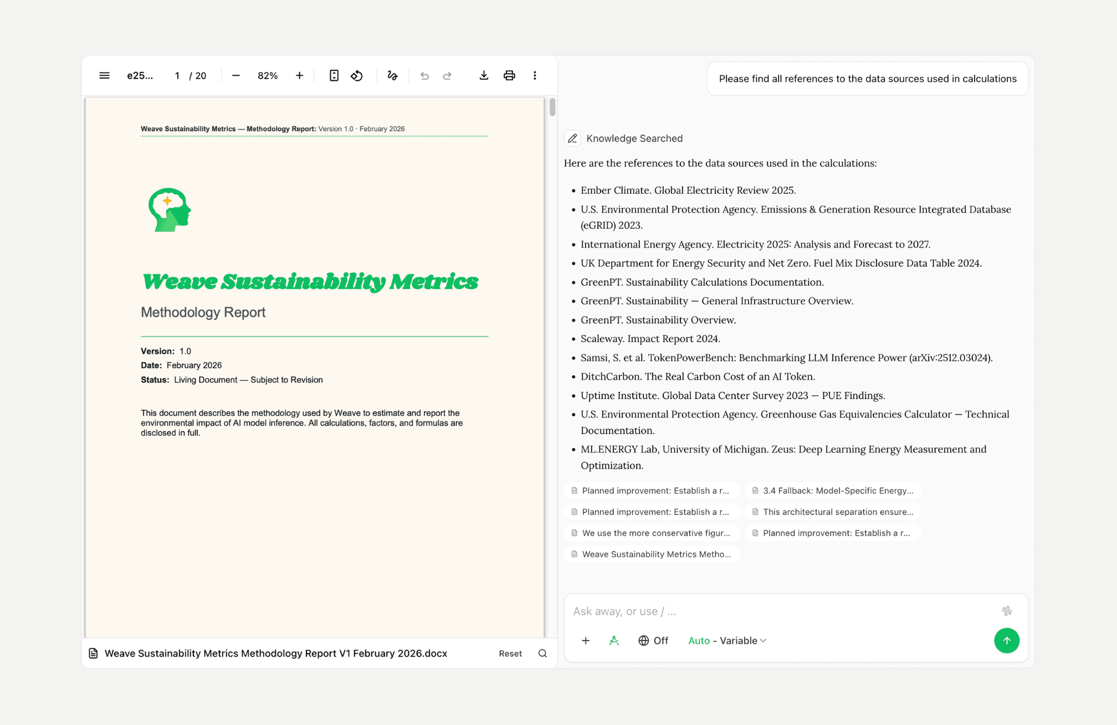Screen dimensions: 1117x725
Task: Toggle the web search Off globe button
Action: click(x=653, y=640)
